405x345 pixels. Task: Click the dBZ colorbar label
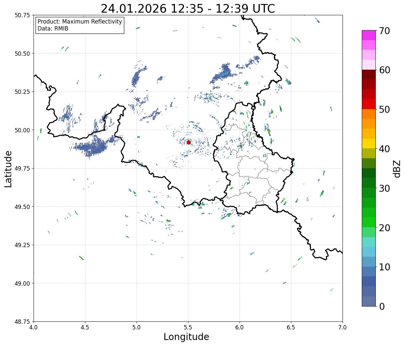point(397,169)
